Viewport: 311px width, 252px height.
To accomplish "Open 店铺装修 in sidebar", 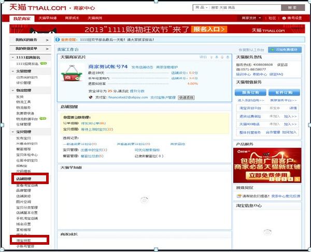I will 23,196.
